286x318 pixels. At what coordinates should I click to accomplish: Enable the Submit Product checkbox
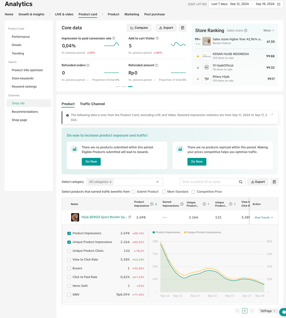click(x=133, y=192)
